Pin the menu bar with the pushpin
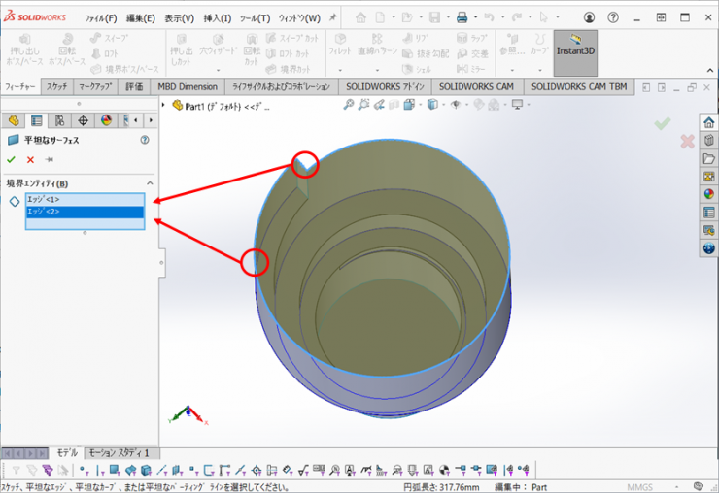719x493 pixels. [333, 17]
